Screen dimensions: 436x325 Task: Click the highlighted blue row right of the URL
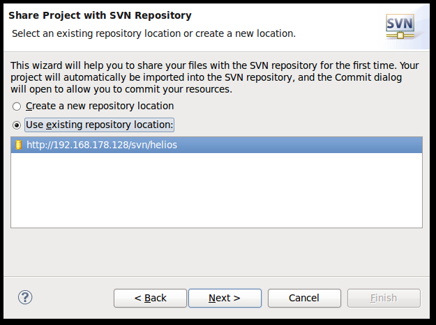(x=300, y=145)
